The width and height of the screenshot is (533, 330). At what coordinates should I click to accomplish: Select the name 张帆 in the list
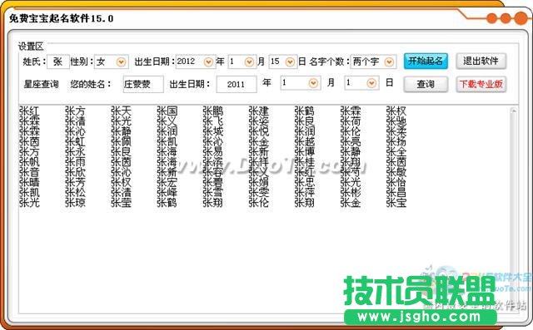click(x=29, y=162)
